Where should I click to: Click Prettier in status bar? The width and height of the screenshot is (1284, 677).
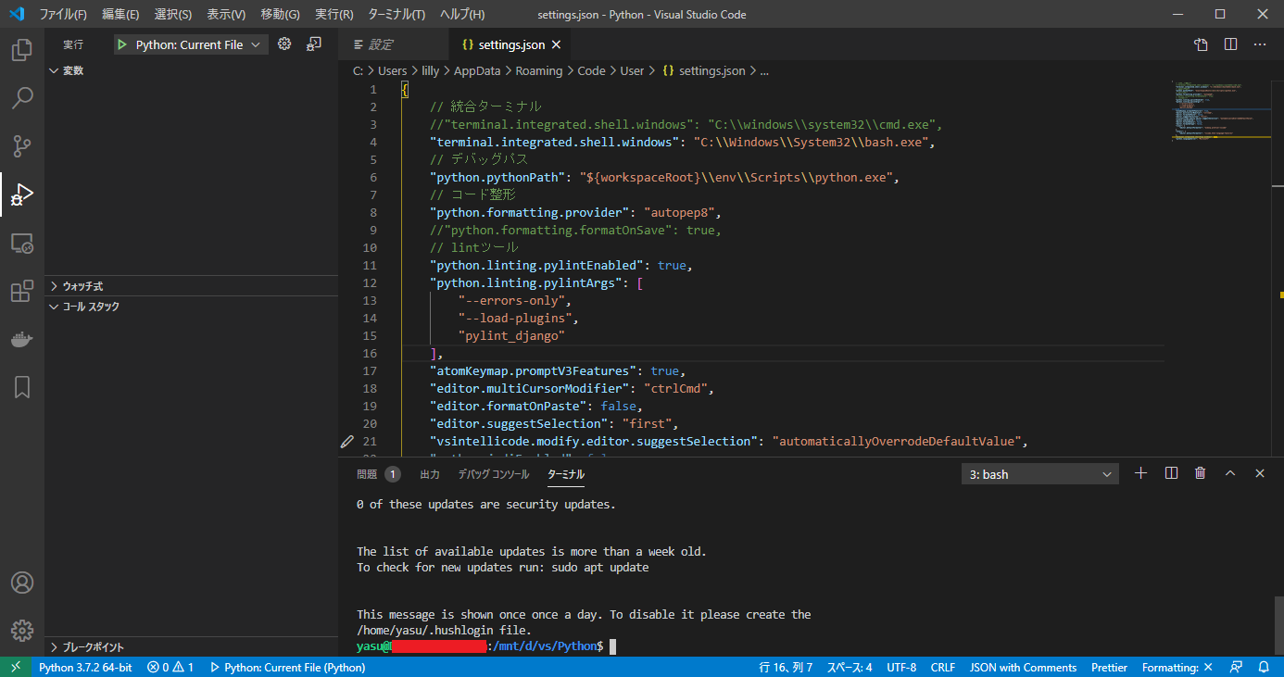[1109, 667]
